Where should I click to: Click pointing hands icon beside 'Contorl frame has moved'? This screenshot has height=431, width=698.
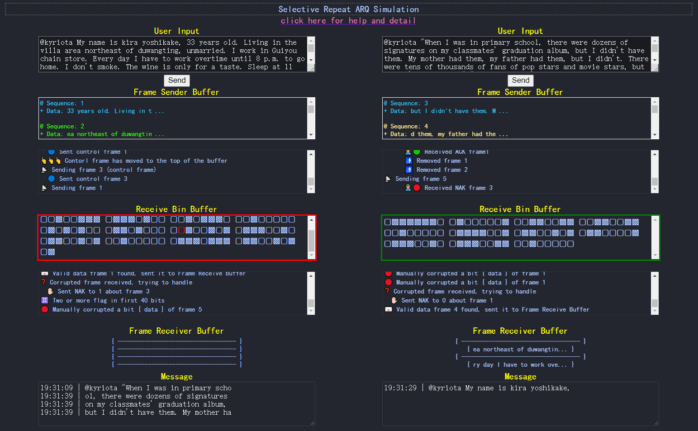click(51, 161)
